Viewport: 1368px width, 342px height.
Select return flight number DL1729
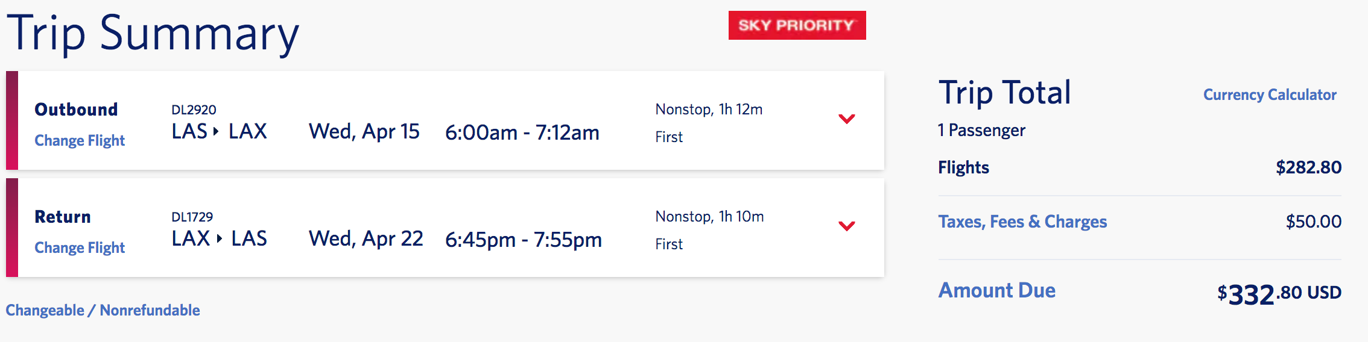pos(192,217)
